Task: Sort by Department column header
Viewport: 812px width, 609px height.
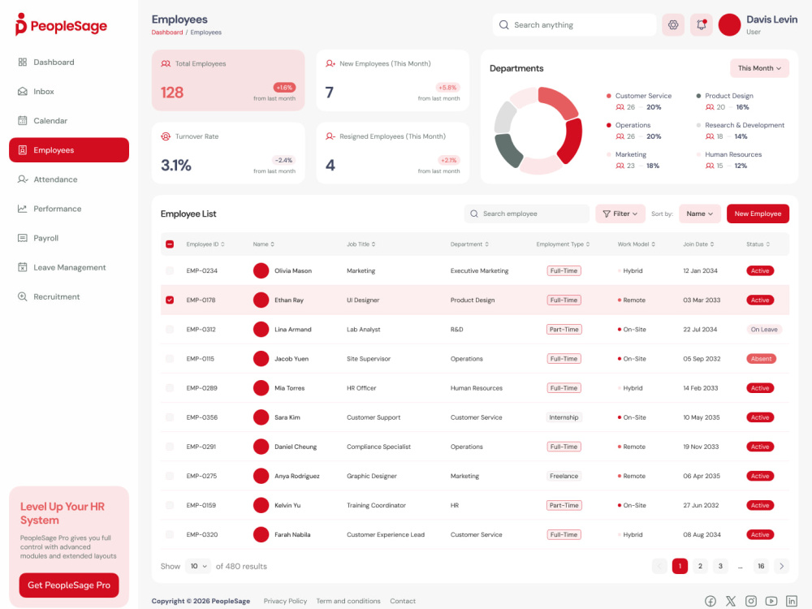Action: coord(469,244)
